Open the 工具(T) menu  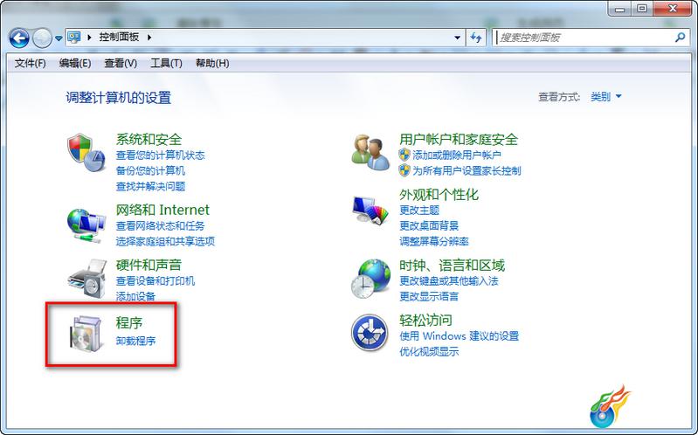tap(167, 63)
